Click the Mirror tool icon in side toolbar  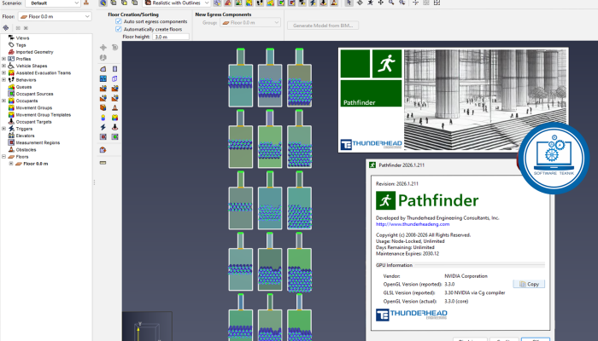(x=103, y=57)
